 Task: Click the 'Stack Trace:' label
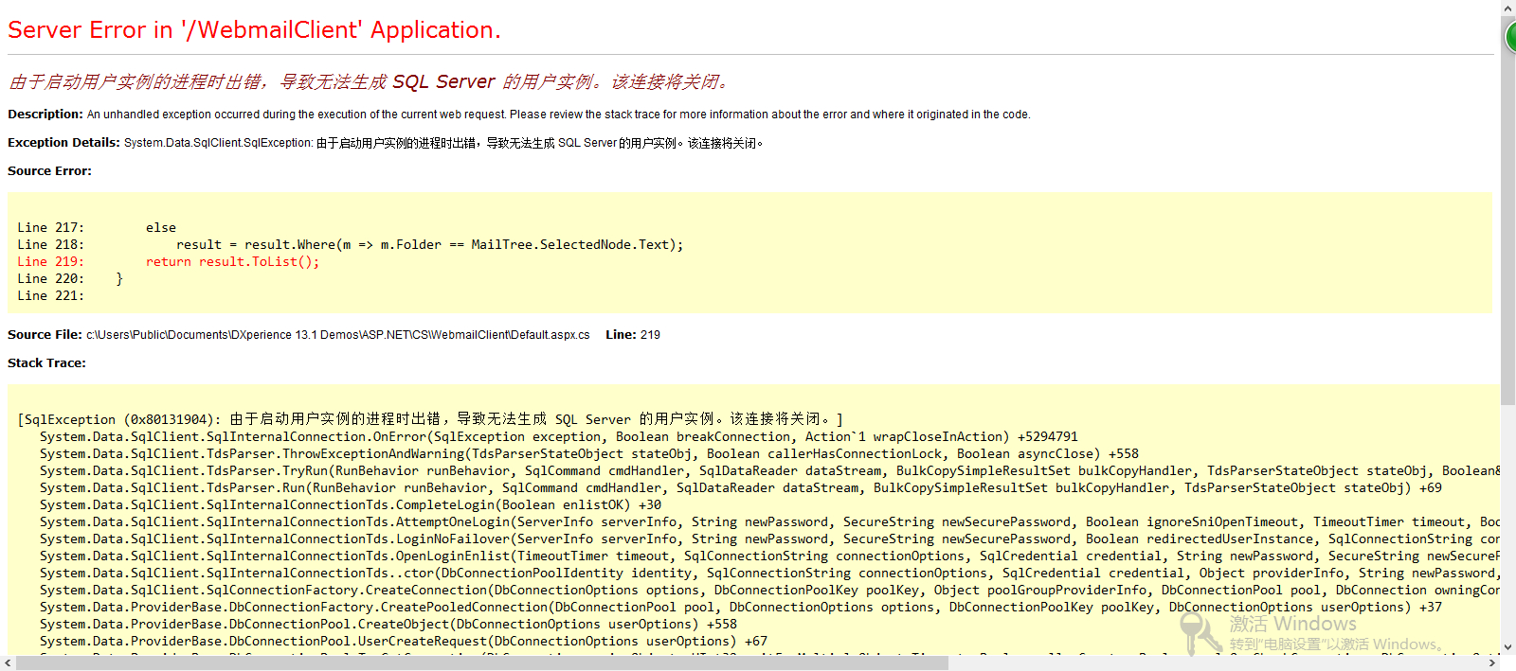tap(46, 363)
